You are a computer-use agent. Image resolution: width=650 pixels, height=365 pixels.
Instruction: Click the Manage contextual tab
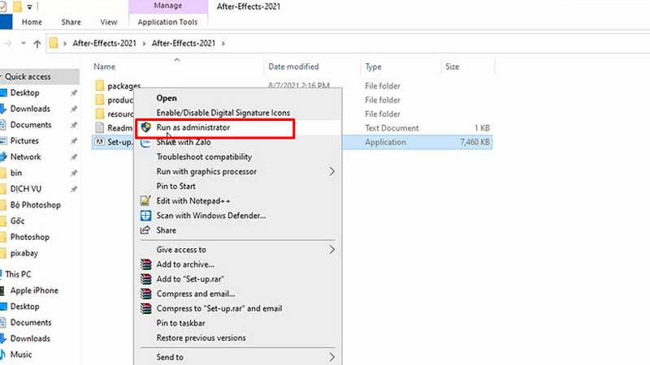point(168,6)
